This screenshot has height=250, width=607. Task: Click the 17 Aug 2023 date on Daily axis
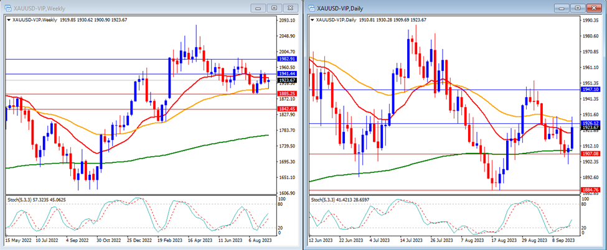coord(503,239)
